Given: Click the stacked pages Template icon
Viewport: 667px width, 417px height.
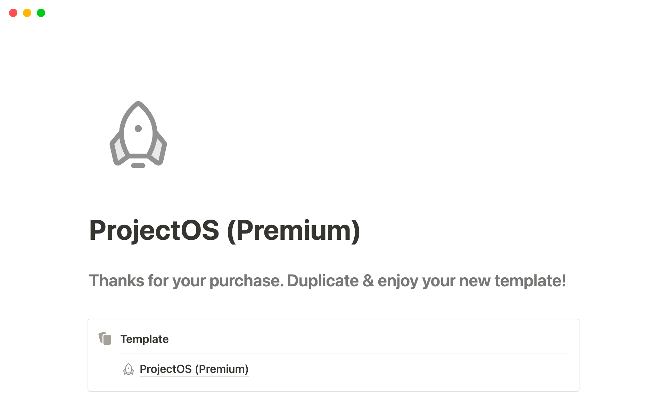Looking at the screenshot, I should [x=105, y=338].
